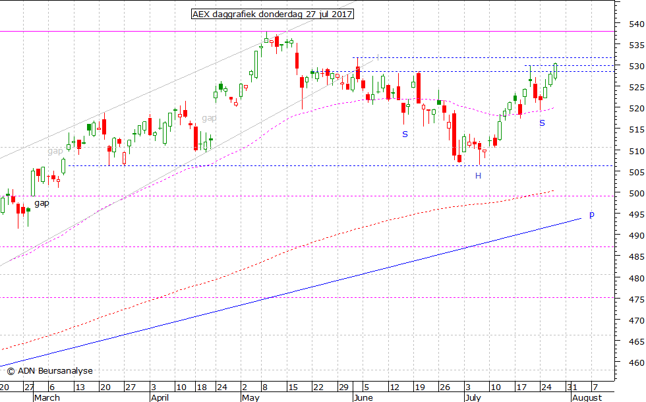Image resolution: width=646 pixels, height=402 pixels.
Task: Click the chart title 'AEX daggrafiek donderdag 27 jul 2017'
Action: 272,14
